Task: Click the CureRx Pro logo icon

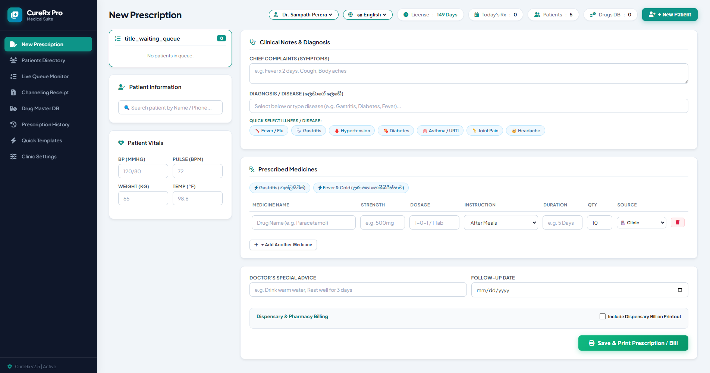Action: (15, 15)
